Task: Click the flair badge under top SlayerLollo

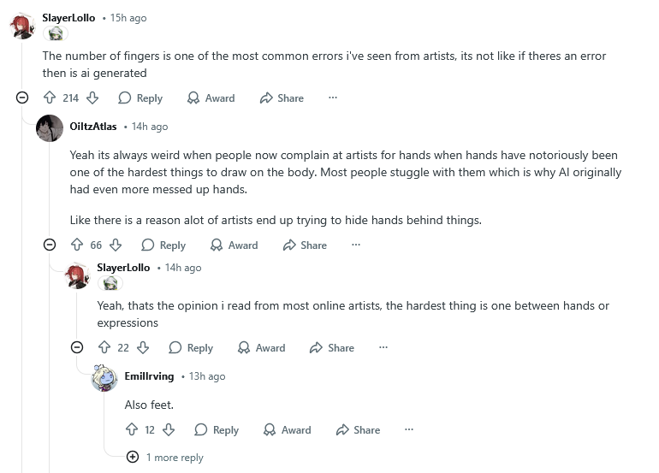Action: coord(56,33)
